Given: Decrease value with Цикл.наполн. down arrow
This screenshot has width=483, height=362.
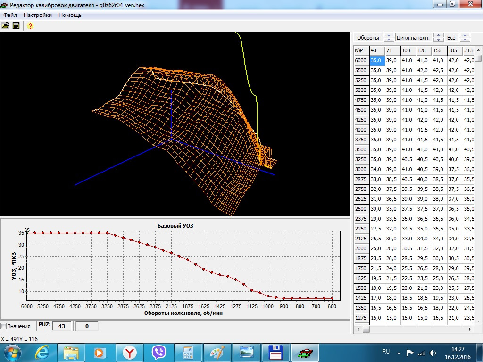Looking at the screenshot, I should [438, 40].
